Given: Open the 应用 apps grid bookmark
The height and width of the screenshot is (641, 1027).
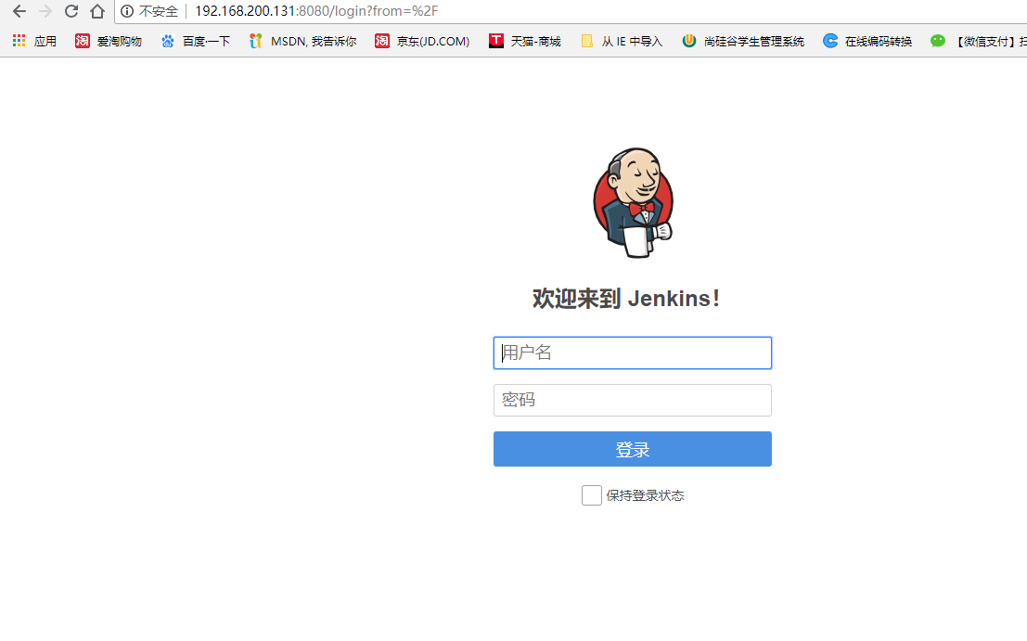Looking at the screenshot, I should pos(34,41).
